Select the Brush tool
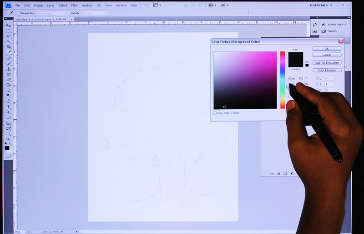This screenshot has width=364, height=234. [9, 64]
